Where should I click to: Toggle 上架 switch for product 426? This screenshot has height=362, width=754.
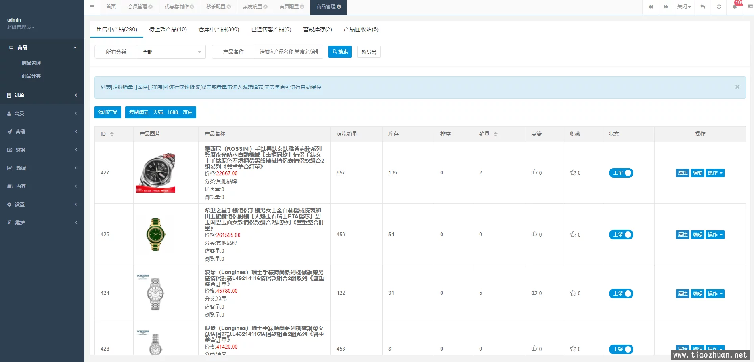click(621, 235)
